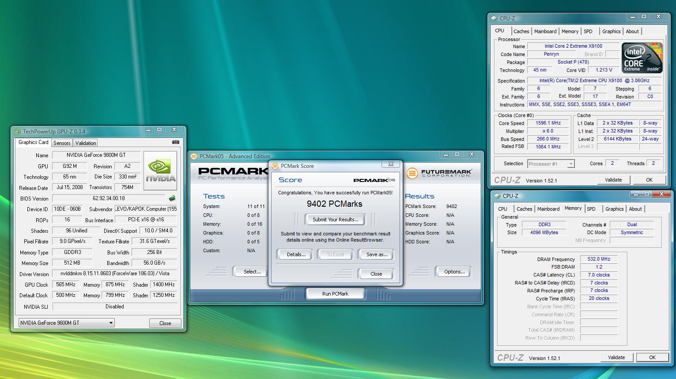Click the PCMark05 window title icon
This screenshot has height=379, width=676.
point(193,156)
